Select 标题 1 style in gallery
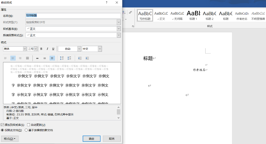 click(193, 15)
